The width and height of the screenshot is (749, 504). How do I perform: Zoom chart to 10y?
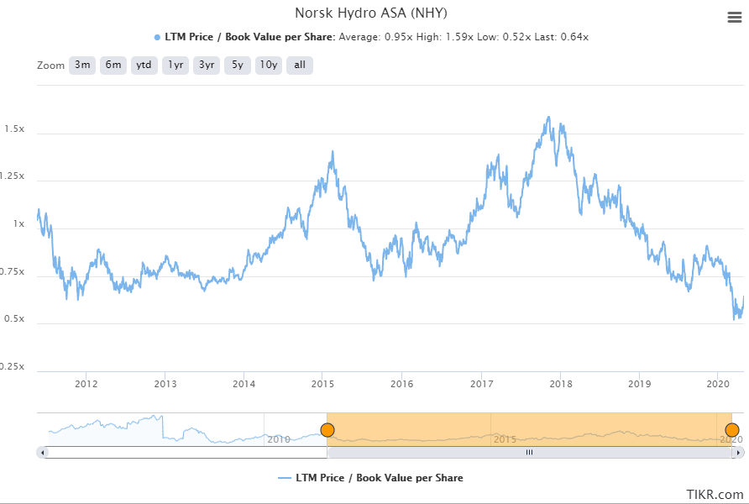pyautogui.click(x=269, y=66)
